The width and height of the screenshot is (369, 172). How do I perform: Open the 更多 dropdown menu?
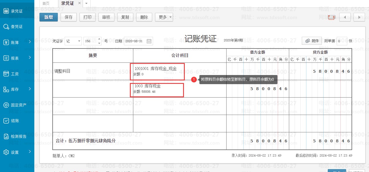tap(164, 17)
